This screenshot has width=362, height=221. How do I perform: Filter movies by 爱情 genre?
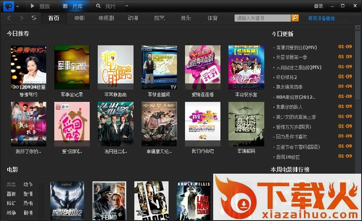pyautogui.click(x=28, y=194)
